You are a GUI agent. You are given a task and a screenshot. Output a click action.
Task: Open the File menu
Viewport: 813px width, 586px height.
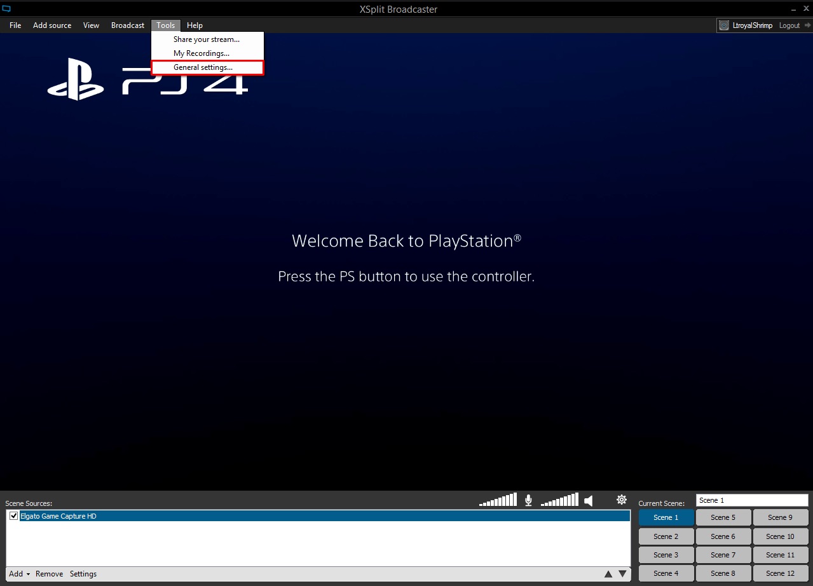pos(15,25)
